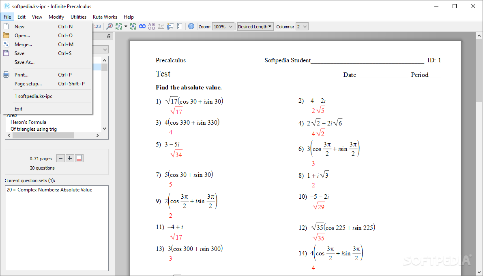The image size is (483, 276).
Task: Choose Merge... from the File menu
Action: point(46,44)
